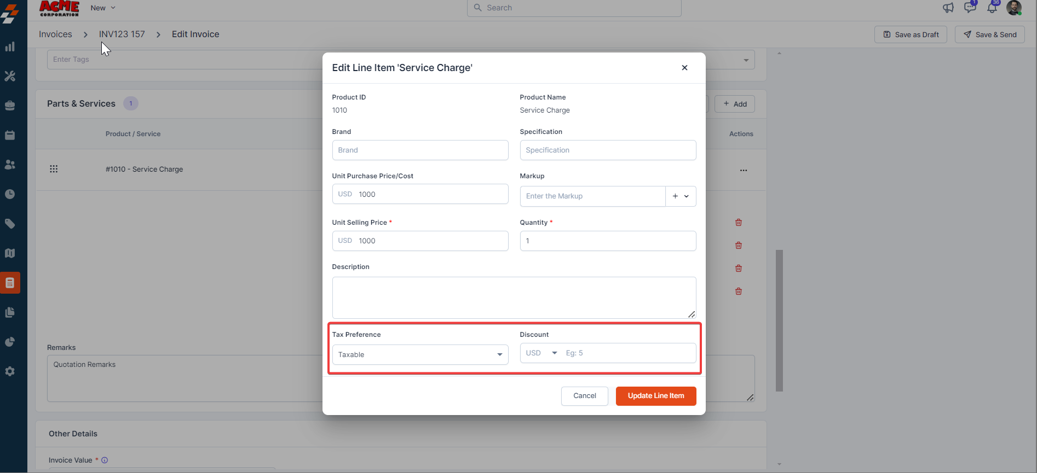Click the info icon beside Invoice Value
Viewport: 1037px width, 473px height.
tap(105, 460)
